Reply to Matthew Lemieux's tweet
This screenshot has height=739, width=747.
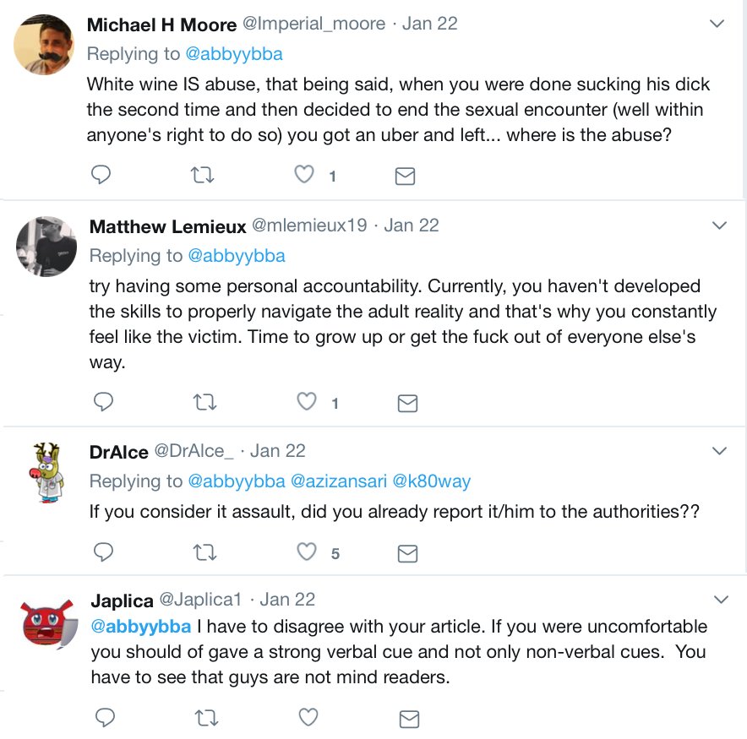(x=103, y=403)
